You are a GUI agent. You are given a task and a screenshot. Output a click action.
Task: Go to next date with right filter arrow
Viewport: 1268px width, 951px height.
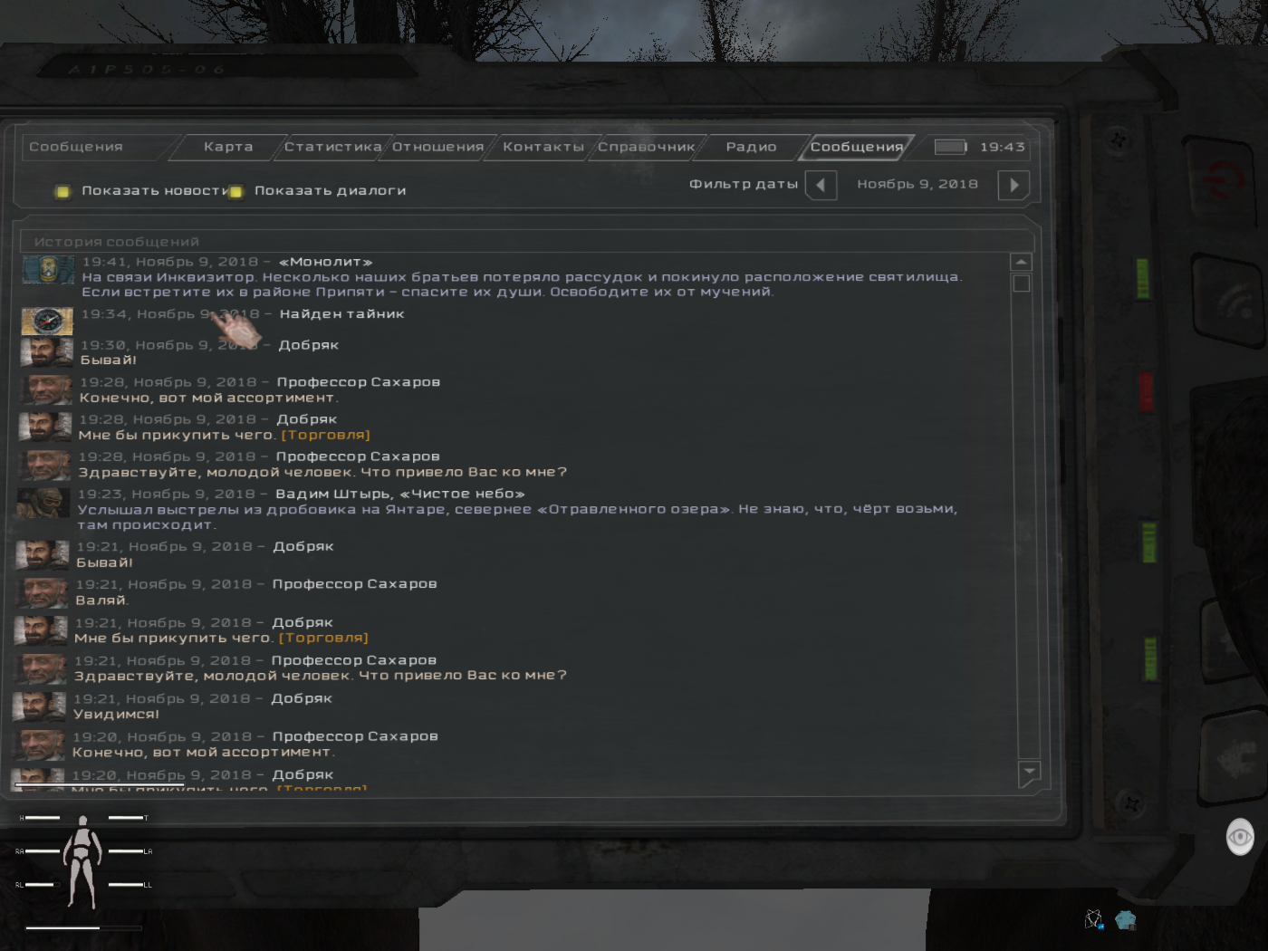pyautogui.click(x=1013, y=185)
